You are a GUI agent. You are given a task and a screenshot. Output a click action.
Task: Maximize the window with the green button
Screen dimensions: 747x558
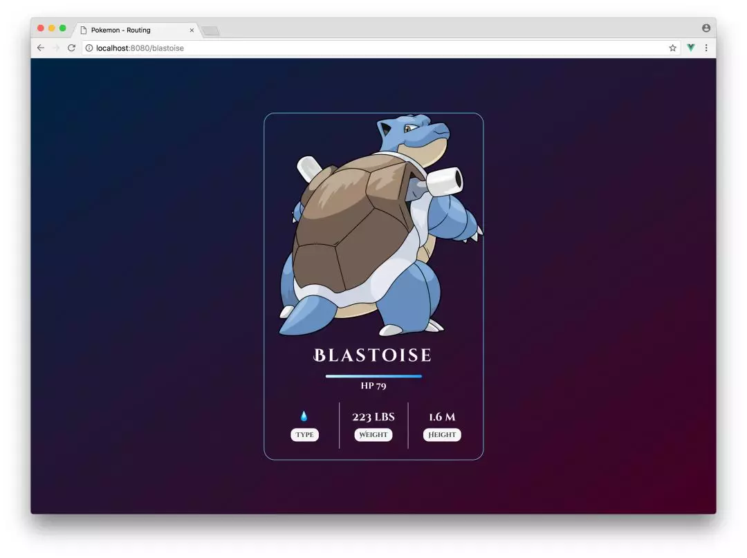coord(62,28)
